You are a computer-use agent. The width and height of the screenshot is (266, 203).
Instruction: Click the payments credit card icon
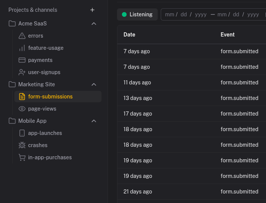[x=22, y=60]
